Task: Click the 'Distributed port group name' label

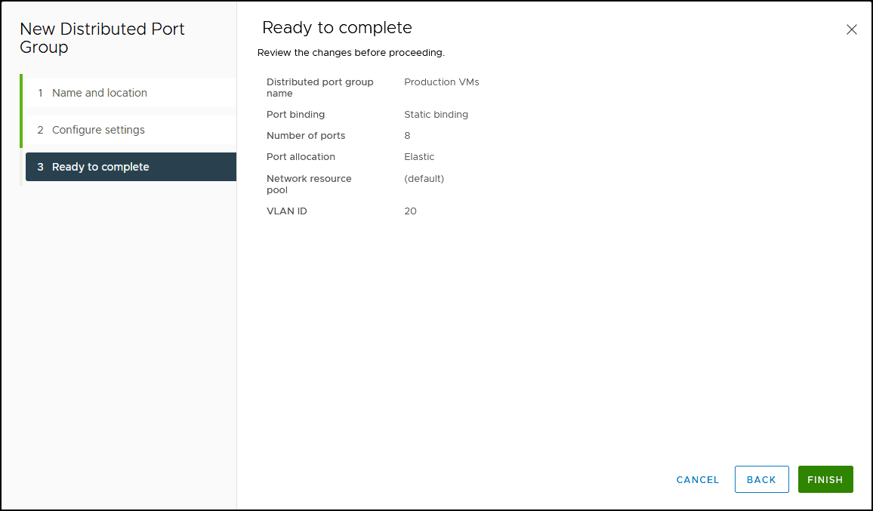Action: point(319,88)
